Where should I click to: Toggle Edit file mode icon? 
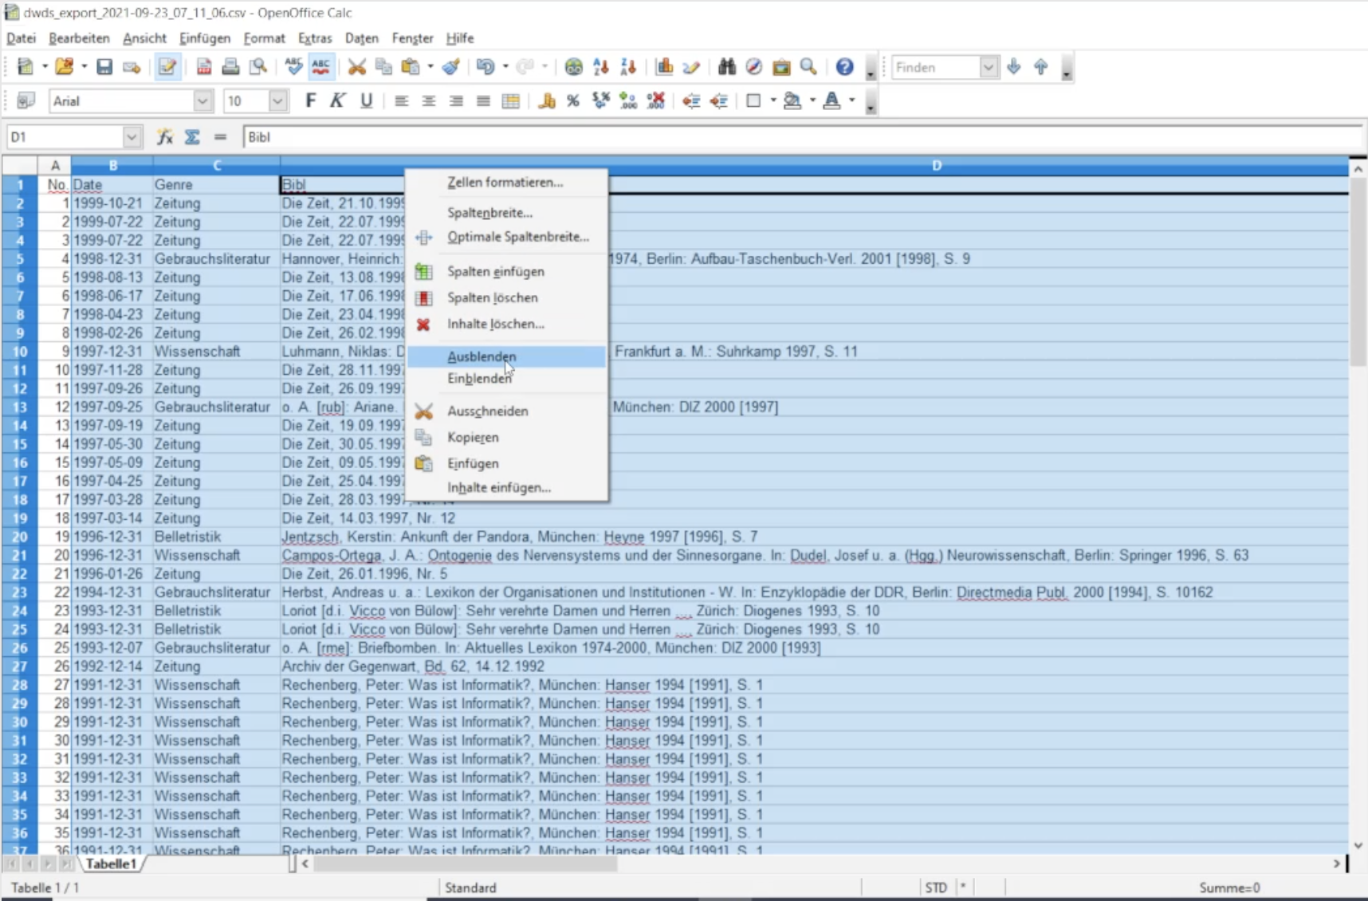167,67
